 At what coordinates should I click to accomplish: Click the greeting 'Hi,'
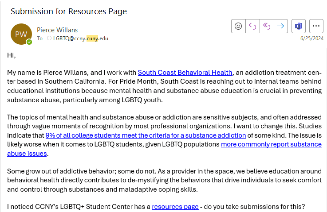11,55
